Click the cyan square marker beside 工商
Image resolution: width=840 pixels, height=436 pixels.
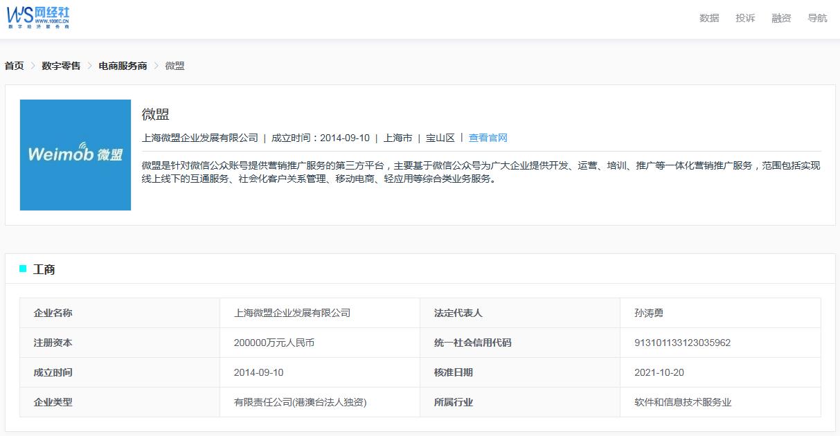click(x=22, y=269)
